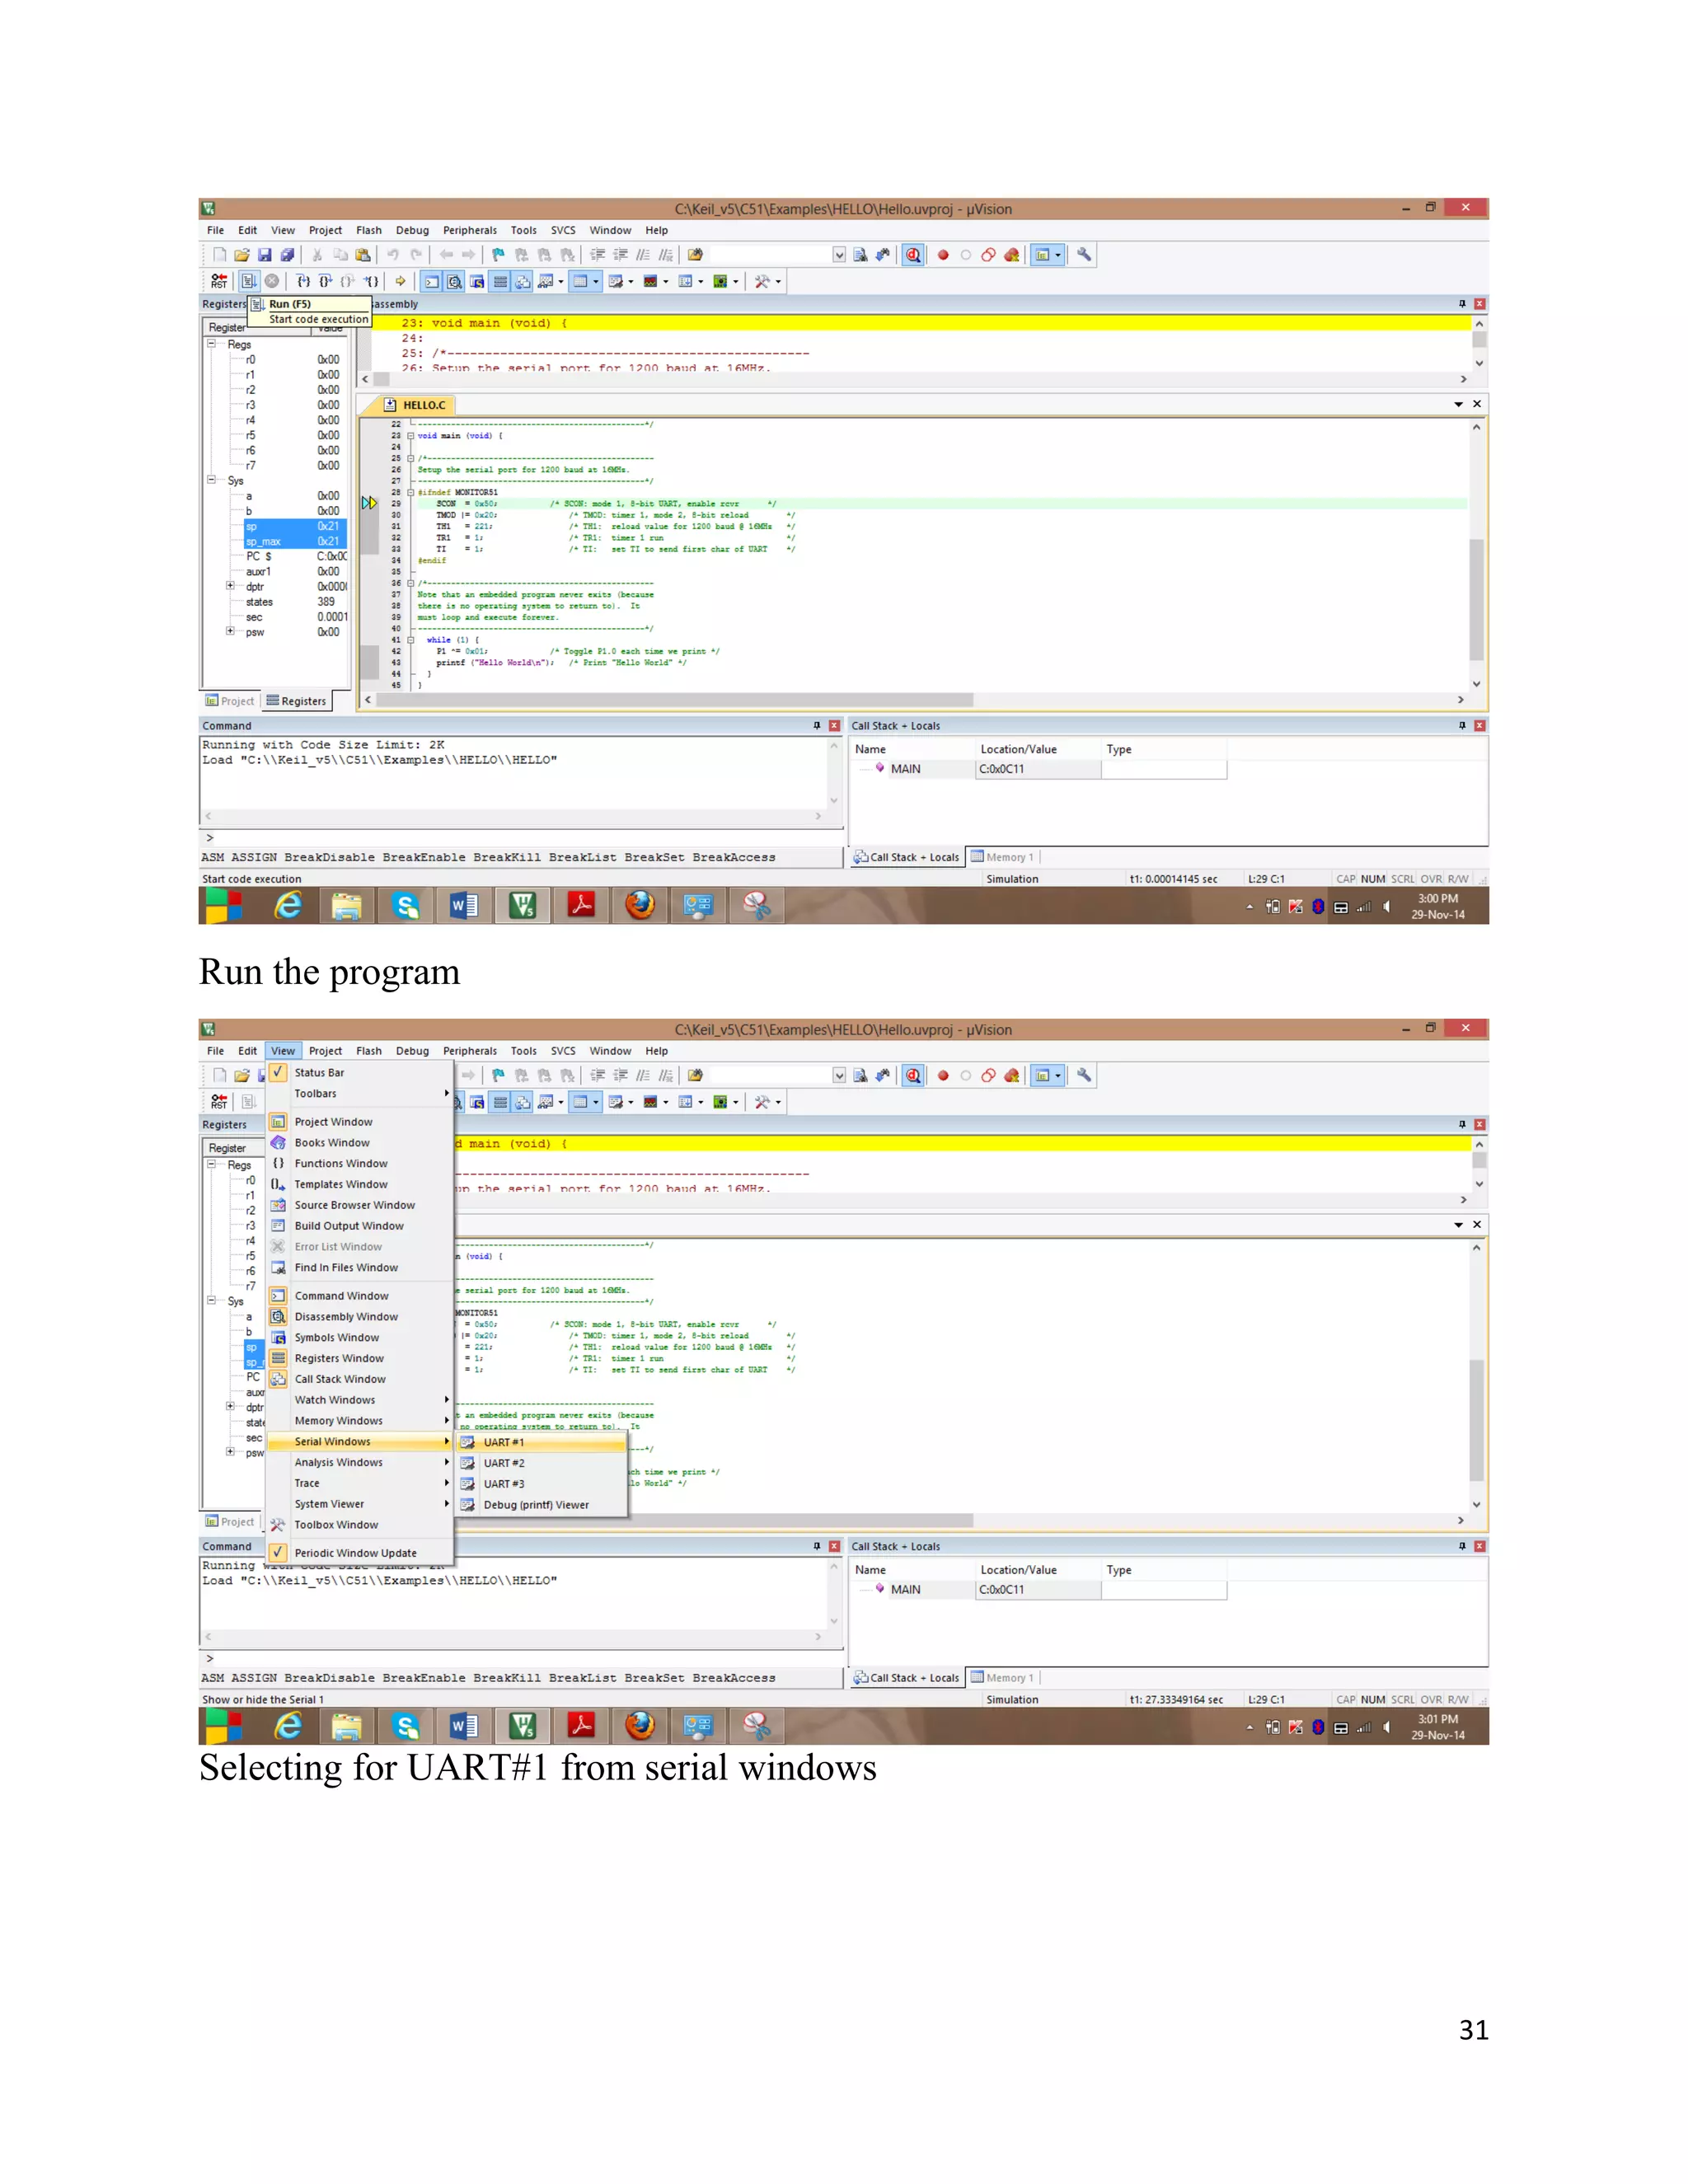Open Internet Explorer in 3:00 PM taskbar
1688x2184 pixels.
(x=289, y=906)
